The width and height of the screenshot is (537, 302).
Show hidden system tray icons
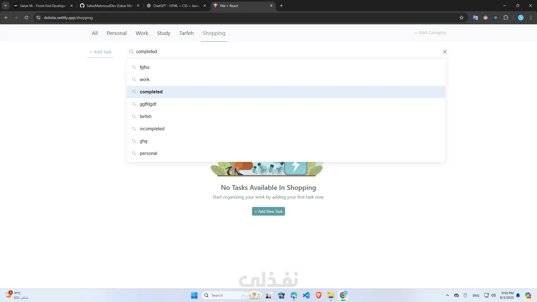click(x=447, y=295)
